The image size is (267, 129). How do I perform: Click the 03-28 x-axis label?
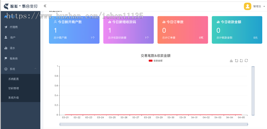(x=147, y=117)
